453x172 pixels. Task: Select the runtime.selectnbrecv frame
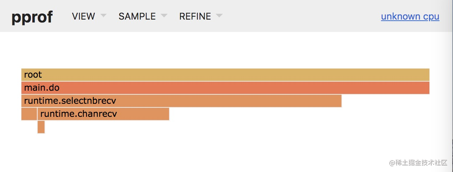[181, 101]
